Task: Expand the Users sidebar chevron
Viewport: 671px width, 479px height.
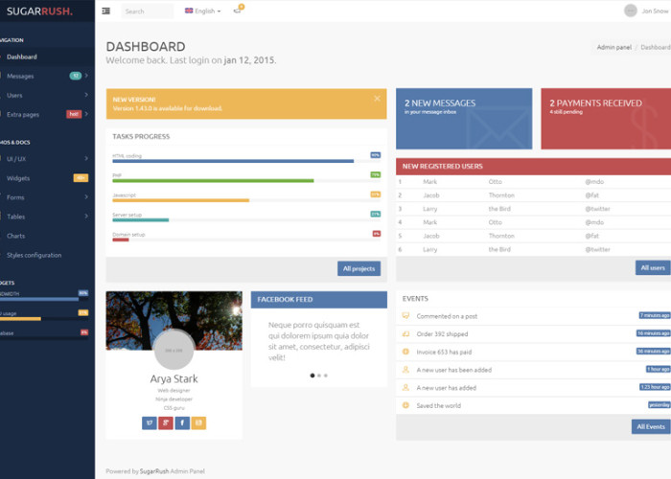Action: click(86, 95)
